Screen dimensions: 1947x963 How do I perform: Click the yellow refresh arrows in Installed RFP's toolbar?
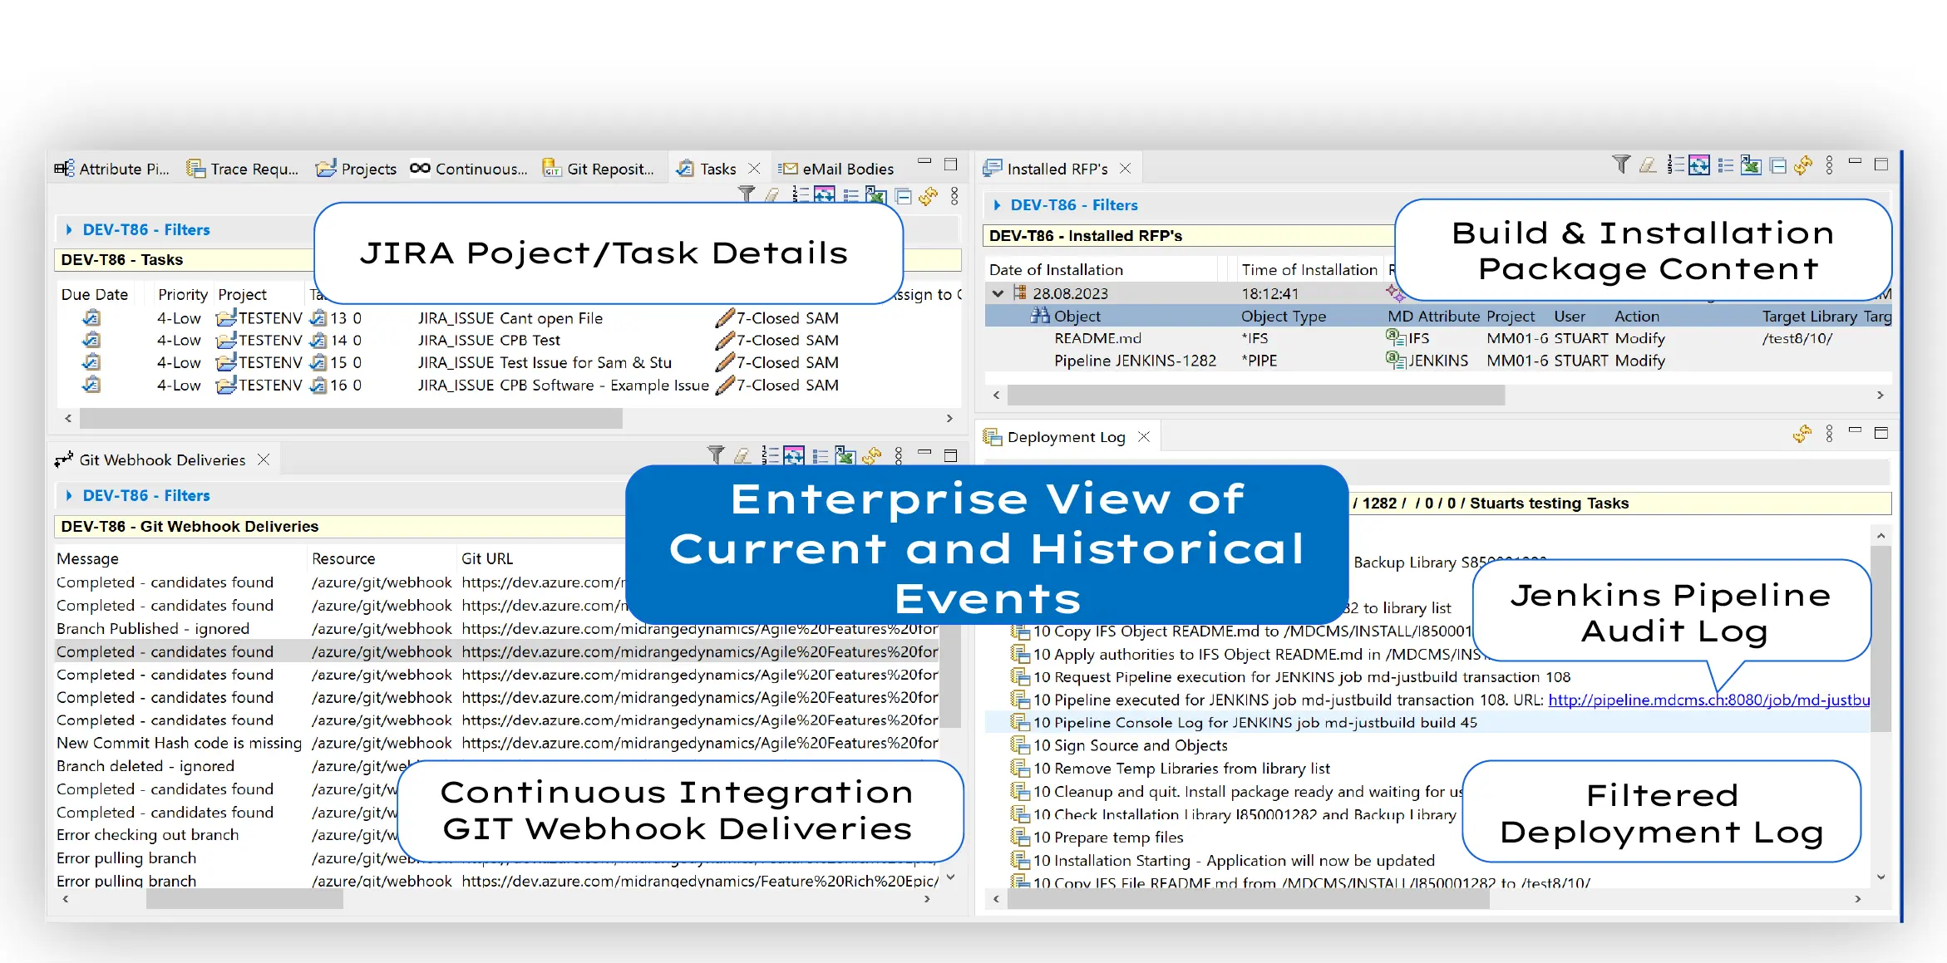coord(1802,166)
